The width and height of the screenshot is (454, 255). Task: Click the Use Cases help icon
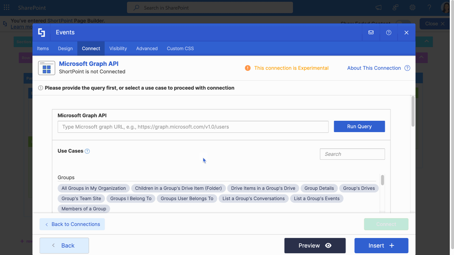87,151
